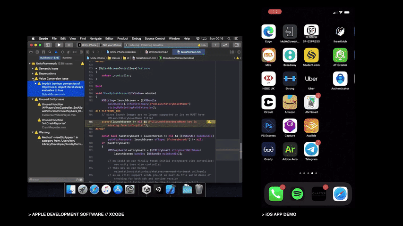Switch to Runtime issues
403x226 pixels.
pyautogui.click(x=67, y=58)
